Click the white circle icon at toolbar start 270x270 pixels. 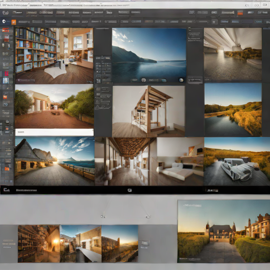pos(4,22)
